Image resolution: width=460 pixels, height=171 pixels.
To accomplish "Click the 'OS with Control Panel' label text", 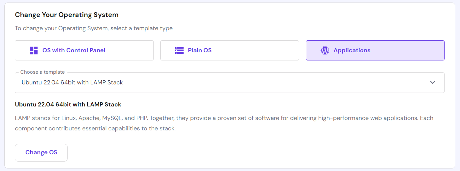I will pyautogui.click(x=74, y=50).
